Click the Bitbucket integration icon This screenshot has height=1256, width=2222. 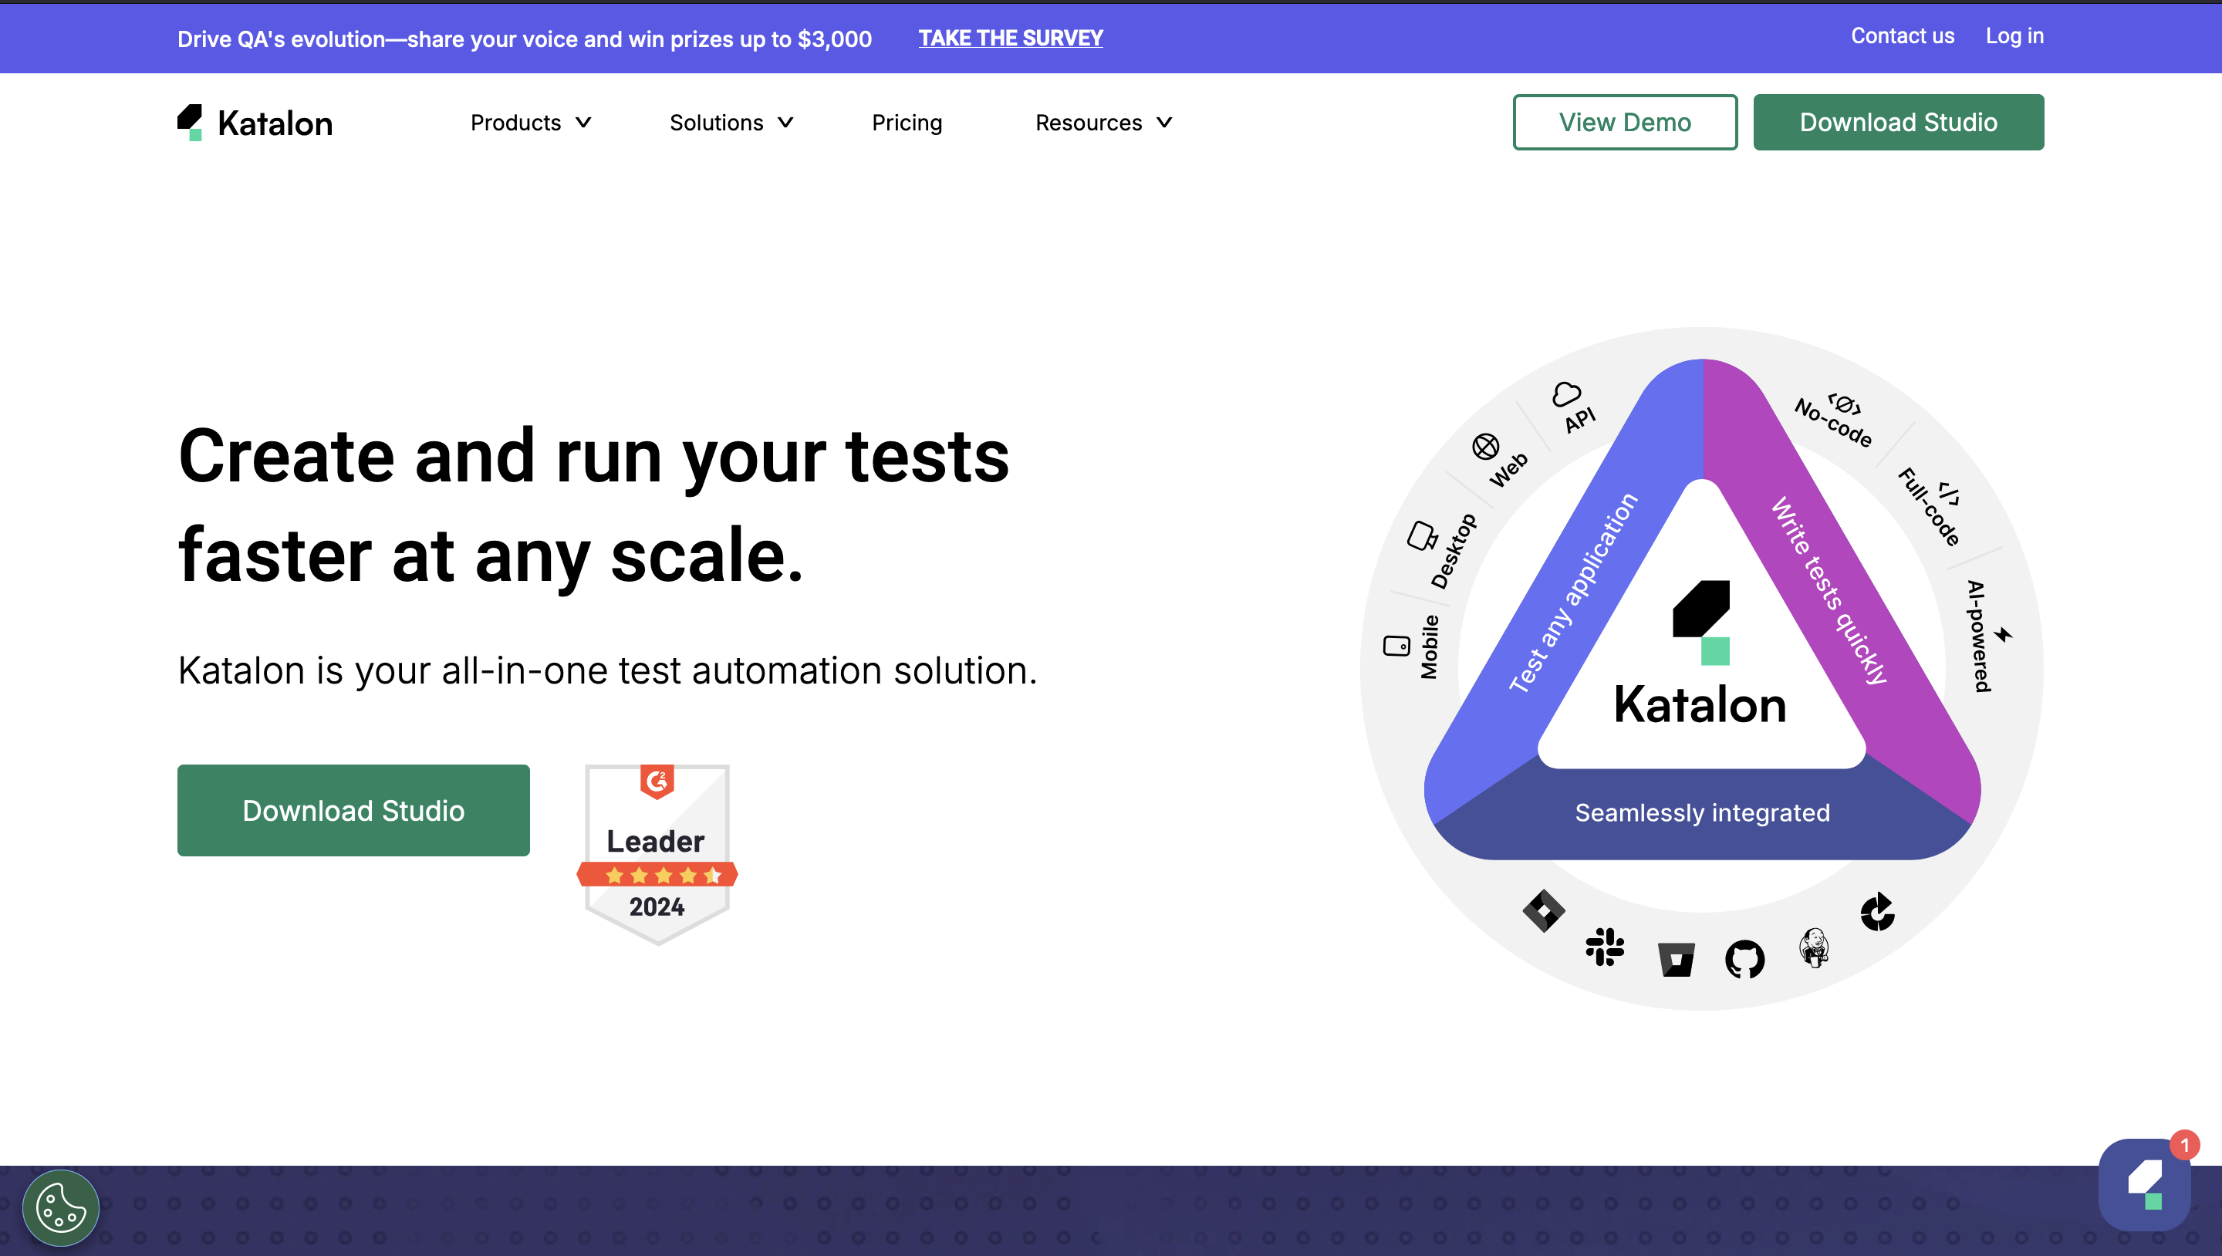click(x=1676, y=963)
